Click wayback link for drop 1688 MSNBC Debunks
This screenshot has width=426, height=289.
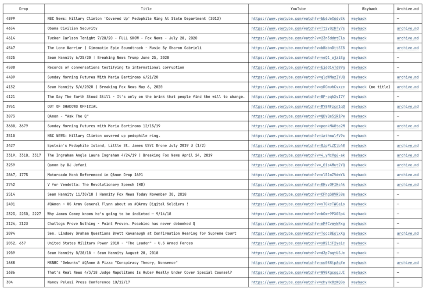358,263
